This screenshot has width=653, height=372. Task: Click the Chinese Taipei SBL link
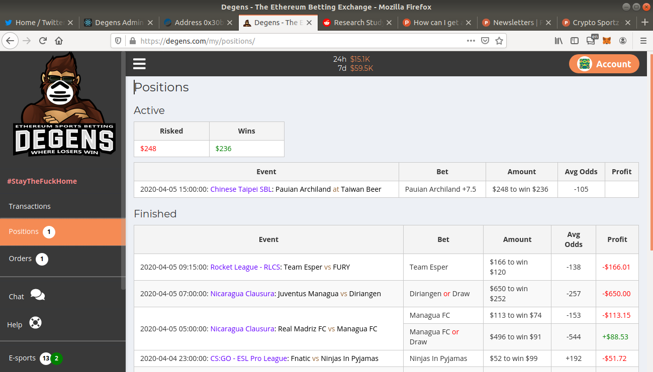point(241,189)
